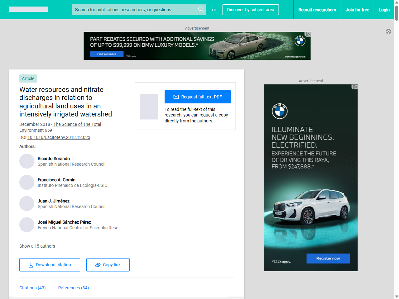This screenshot has height=299, width=399.
Task: Request the full-text PDF
Action: coord(198,97)
